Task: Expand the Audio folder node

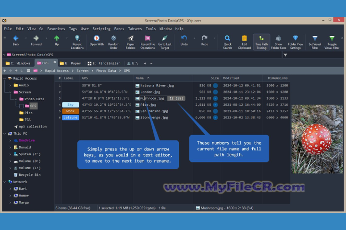Action: point(10,85)
